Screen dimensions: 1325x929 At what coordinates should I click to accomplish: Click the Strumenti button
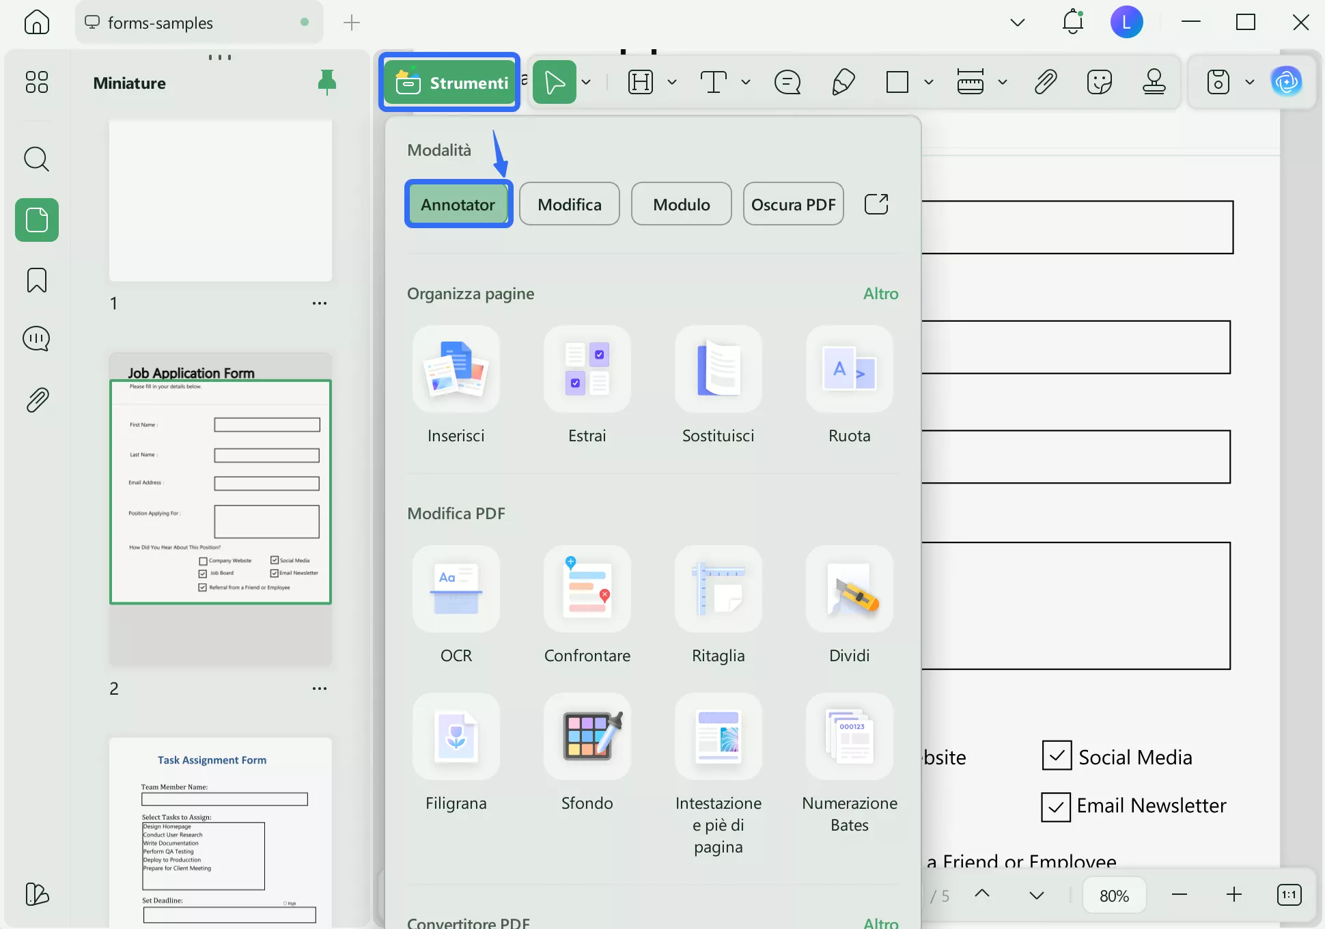(450, 83)
